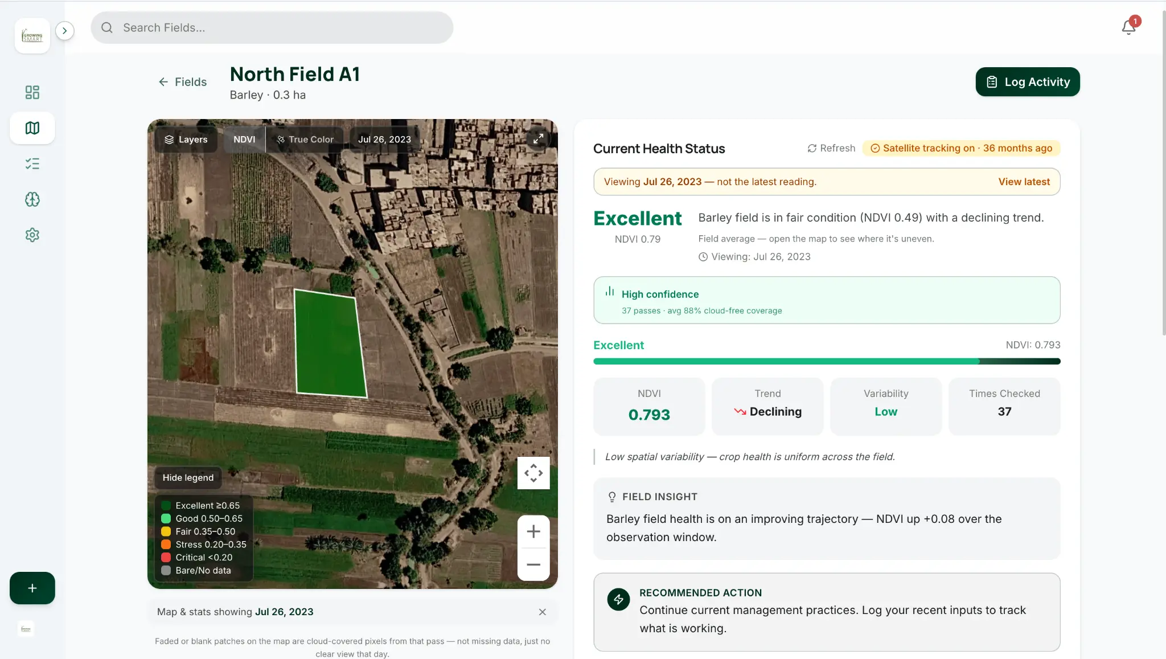1166x659 pixels.
Task: Click the Log Activity button
Action: coord(1028,82)
